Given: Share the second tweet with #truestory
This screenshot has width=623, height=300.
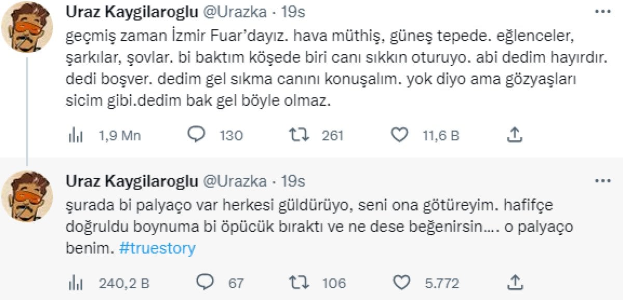Looking at the screenshot, I should coord(513,282).
